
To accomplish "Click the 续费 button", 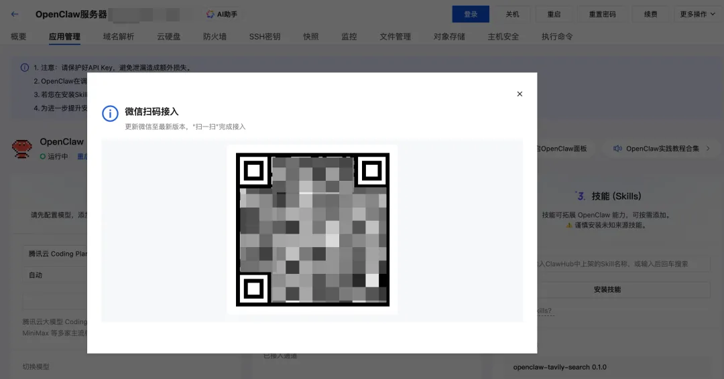I will click(650, 14).
